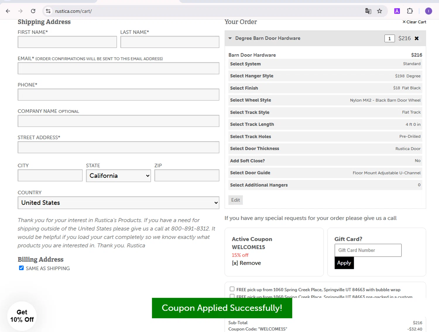Viewport: 439px width, 332px height.
Task: Click the Company Name field
Action: (119, 121)
